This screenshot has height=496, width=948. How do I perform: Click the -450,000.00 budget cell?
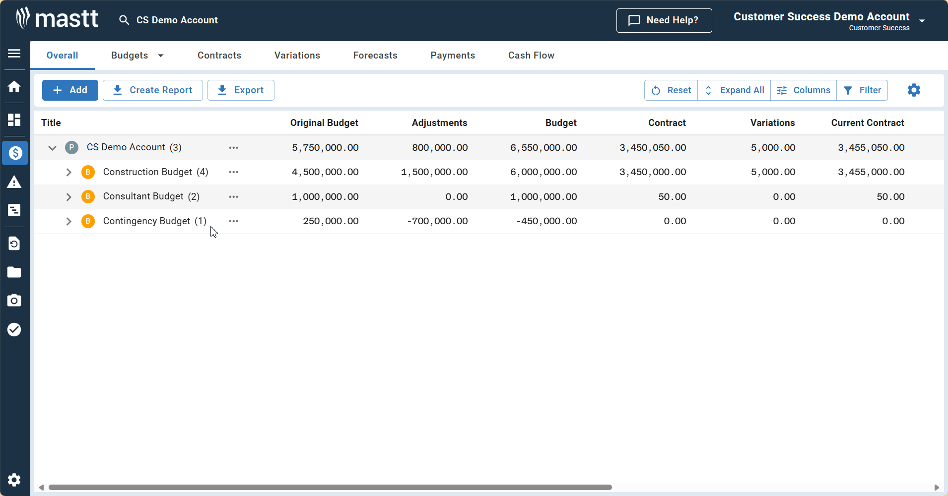546,221
